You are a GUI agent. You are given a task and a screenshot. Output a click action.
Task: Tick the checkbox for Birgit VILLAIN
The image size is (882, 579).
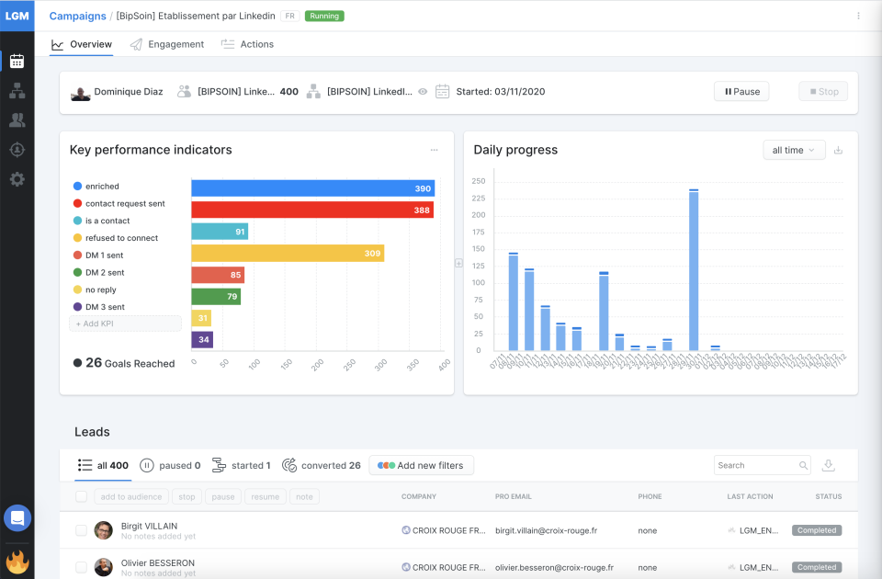click(x=82, y=530)
